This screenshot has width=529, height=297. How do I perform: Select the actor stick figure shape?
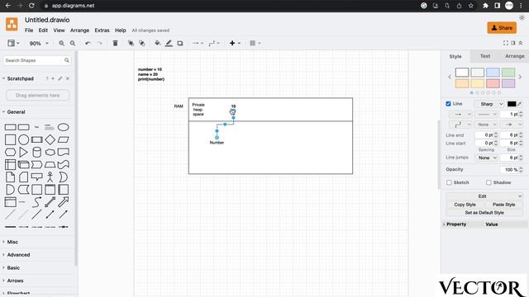50,177
